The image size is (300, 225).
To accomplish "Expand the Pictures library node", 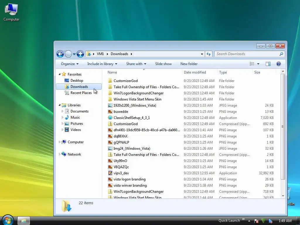I will (62, 124).
